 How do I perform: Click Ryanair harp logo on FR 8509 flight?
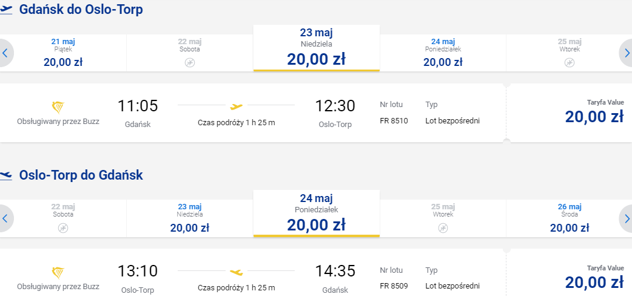[58, 273]
